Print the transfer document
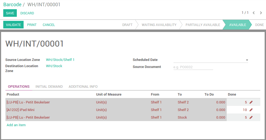The image size is (266, 140). [x=32, y=25]
